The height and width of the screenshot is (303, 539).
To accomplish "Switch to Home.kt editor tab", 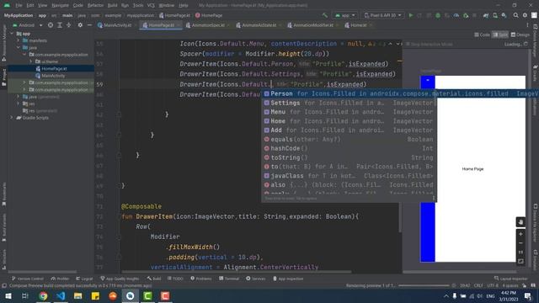I will click(x=358, y=25).
